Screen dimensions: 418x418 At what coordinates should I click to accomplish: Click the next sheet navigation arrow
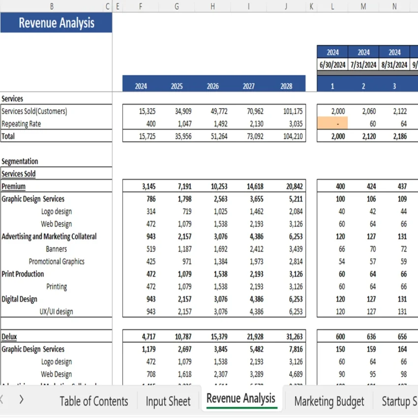pyautogui.click(x=21, y=401)
